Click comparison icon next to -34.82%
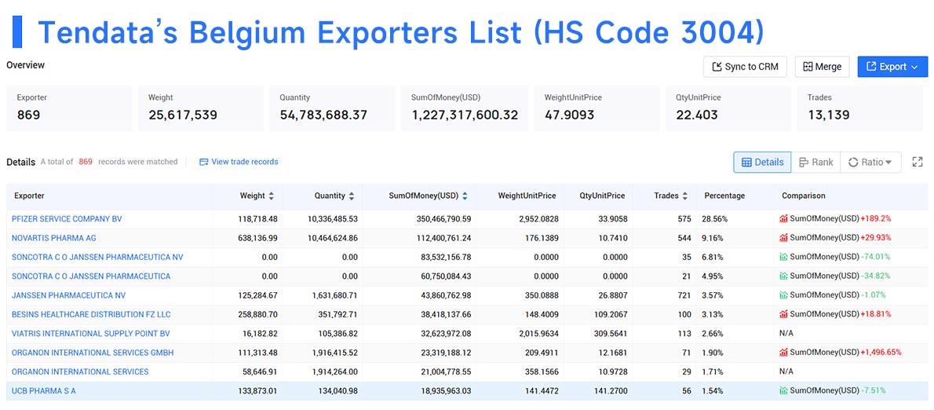The height and width of the screenshot is (410, 934). [x=783, y=276]
